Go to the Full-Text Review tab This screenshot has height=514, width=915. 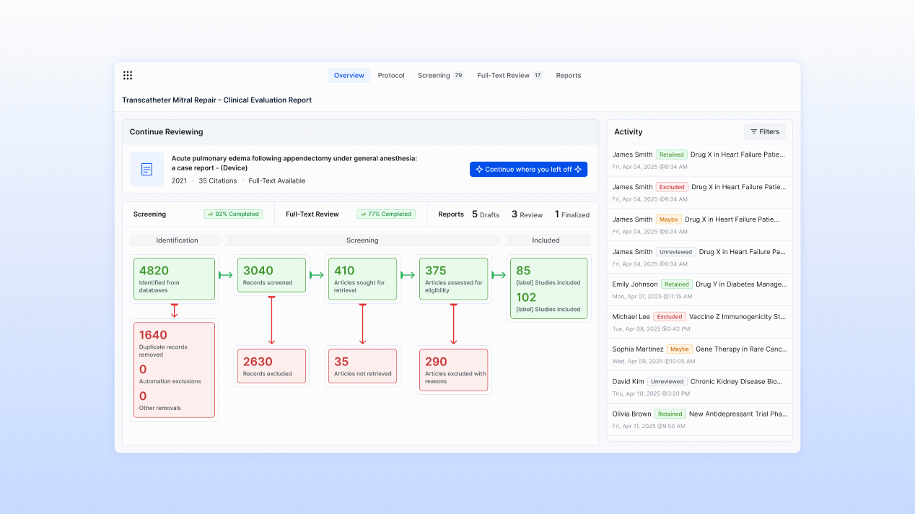pos(509,75)
